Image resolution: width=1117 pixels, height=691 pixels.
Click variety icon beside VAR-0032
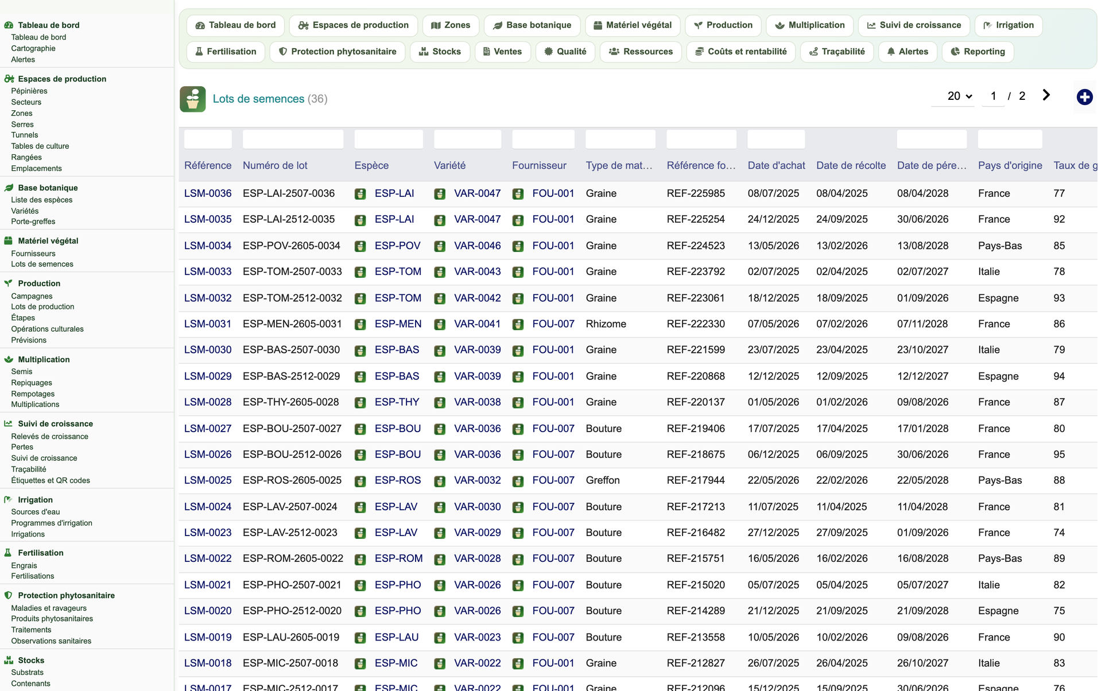tap(440, 480)
